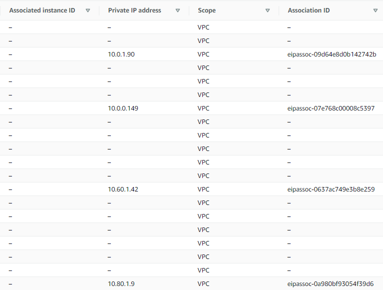Click the Private IP address column header

click(135, 10)
